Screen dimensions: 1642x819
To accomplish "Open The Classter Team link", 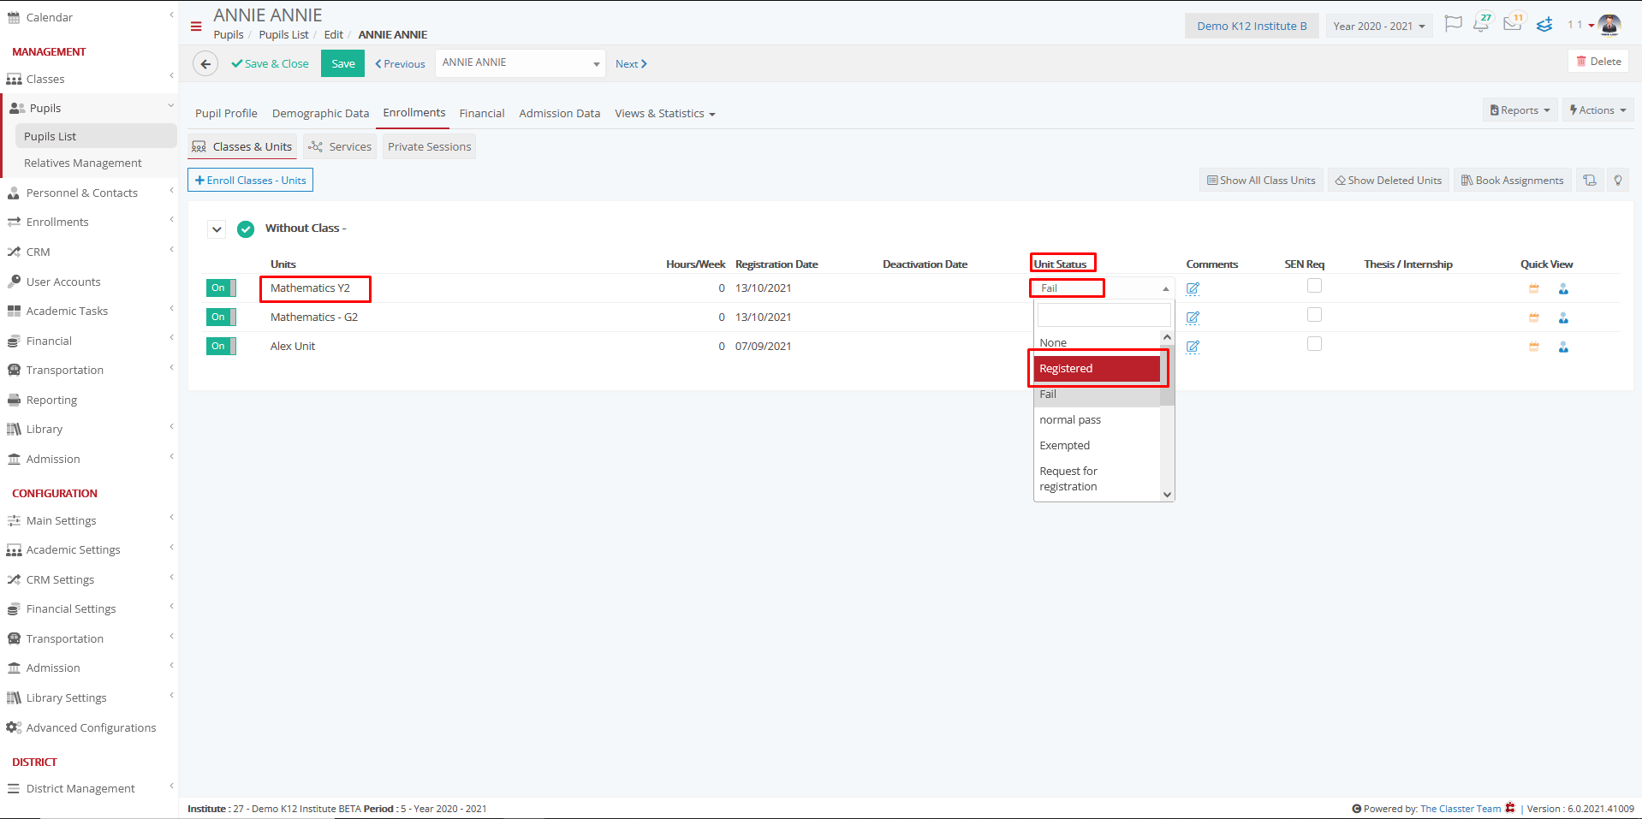I will (x=1460, y=809).
